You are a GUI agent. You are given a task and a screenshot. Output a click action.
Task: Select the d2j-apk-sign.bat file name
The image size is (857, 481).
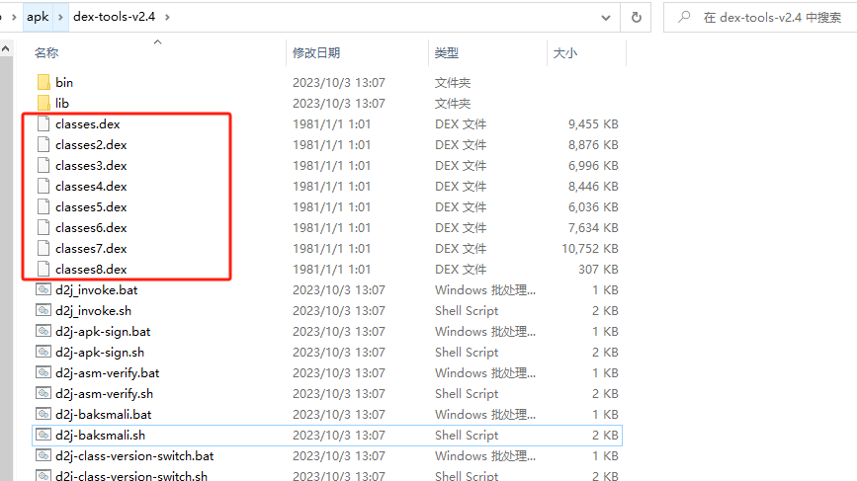103,332
